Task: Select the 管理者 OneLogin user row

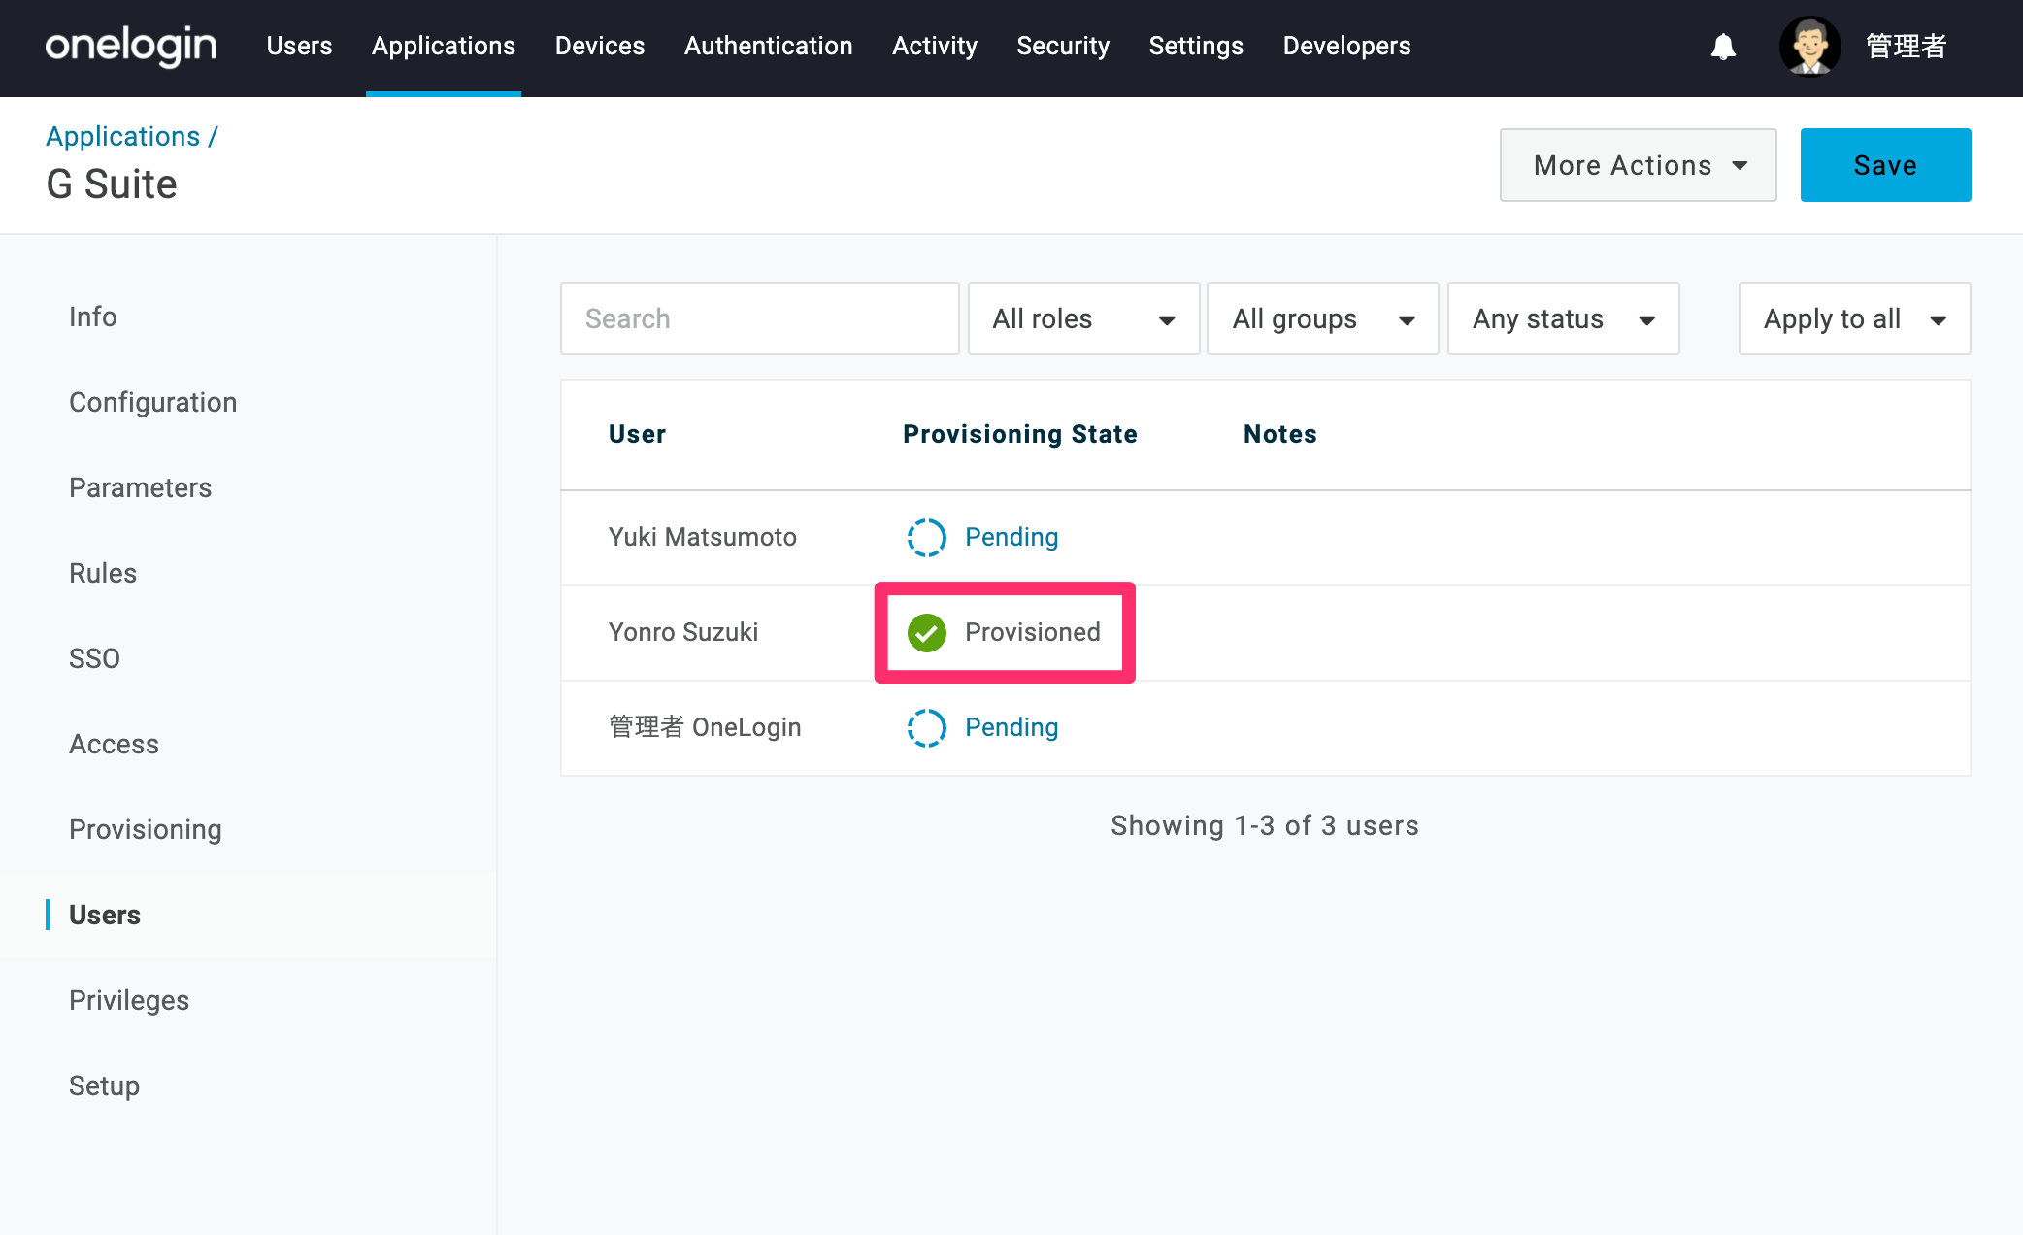Action: (x=1266, y=728)
